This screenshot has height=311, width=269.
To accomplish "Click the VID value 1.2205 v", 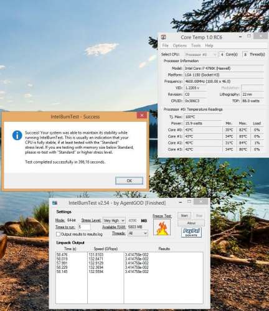I will [x=195, y=88].
